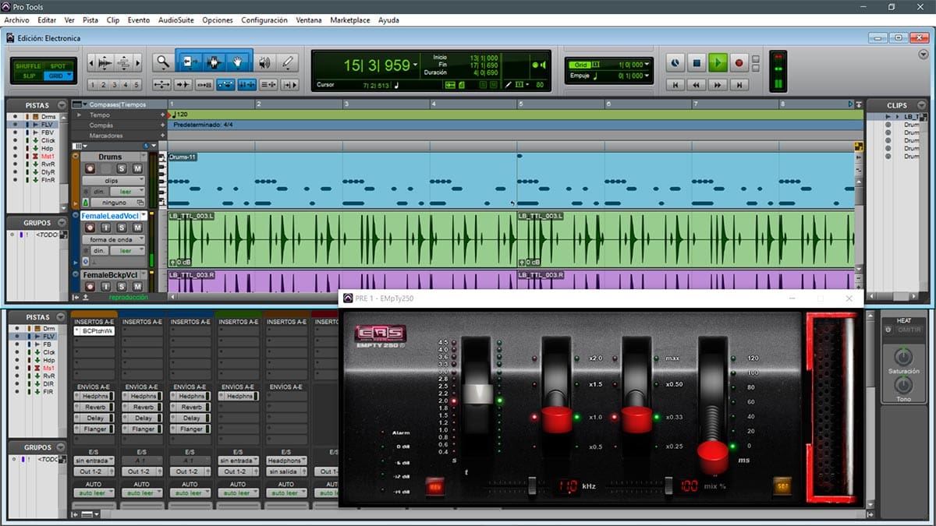
Task: Toggle Grid edit mode
Action: (x=57, y=76)
